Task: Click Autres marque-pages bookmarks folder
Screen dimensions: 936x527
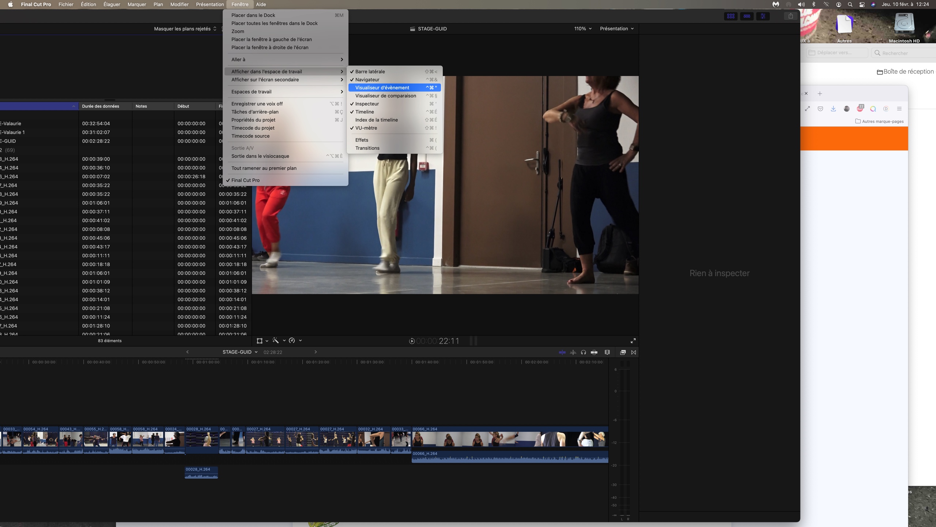Action: point(879,121)
